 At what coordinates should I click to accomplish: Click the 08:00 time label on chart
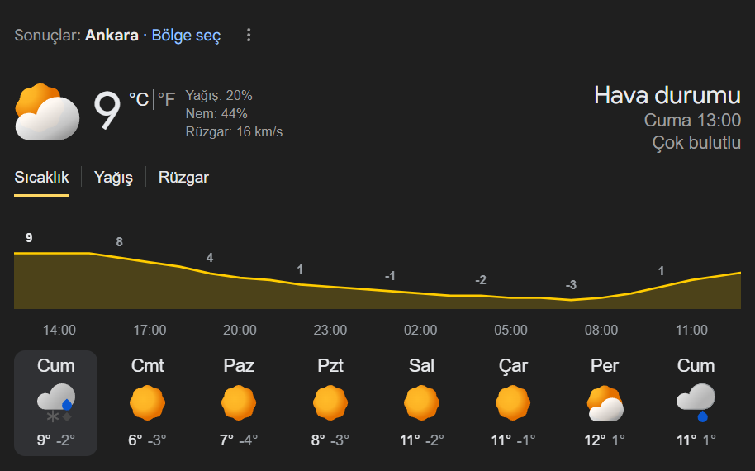[601, 331]
